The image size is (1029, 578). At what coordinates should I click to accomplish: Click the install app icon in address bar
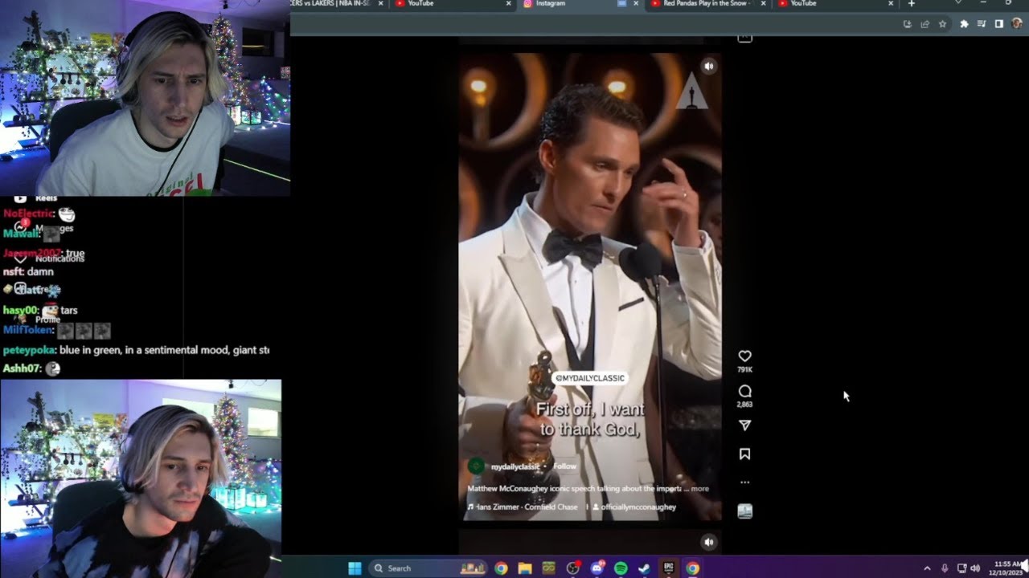[x=907, y=24]
